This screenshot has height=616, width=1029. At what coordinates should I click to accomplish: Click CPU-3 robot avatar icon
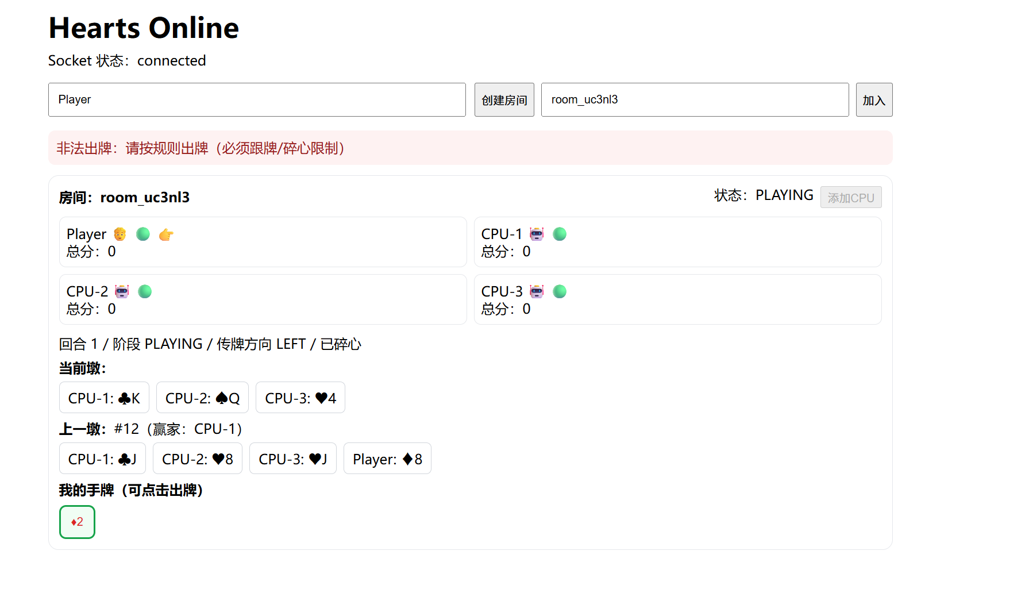point(537,291)
